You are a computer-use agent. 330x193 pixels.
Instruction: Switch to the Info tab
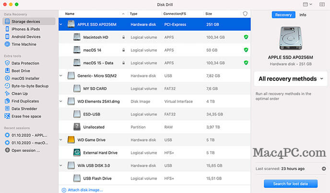(x=303, y=15)
